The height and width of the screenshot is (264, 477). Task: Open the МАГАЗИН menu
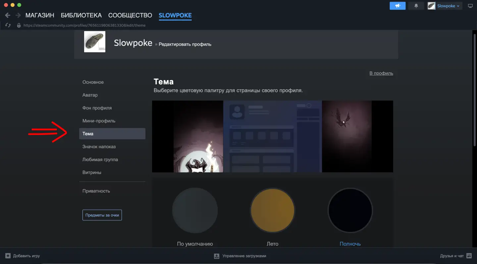click(39, 15)
